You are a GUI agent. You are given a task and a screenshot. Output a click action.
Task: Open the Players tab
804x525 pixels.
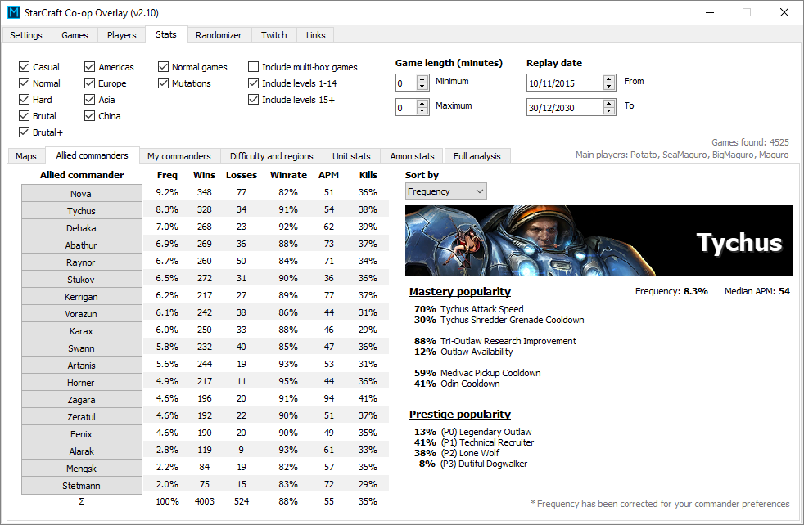point(121,35)
